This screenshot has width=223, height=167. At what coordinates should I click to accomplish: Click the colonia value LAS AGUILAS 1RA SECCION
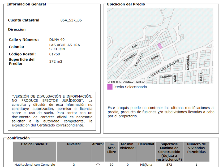point(65,47)
